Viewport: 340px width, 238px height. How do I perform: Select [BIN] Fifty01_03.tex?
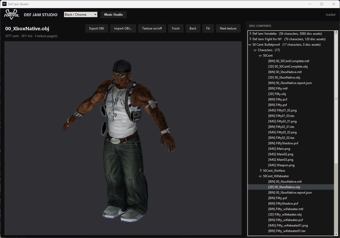(x=281, y=116)
